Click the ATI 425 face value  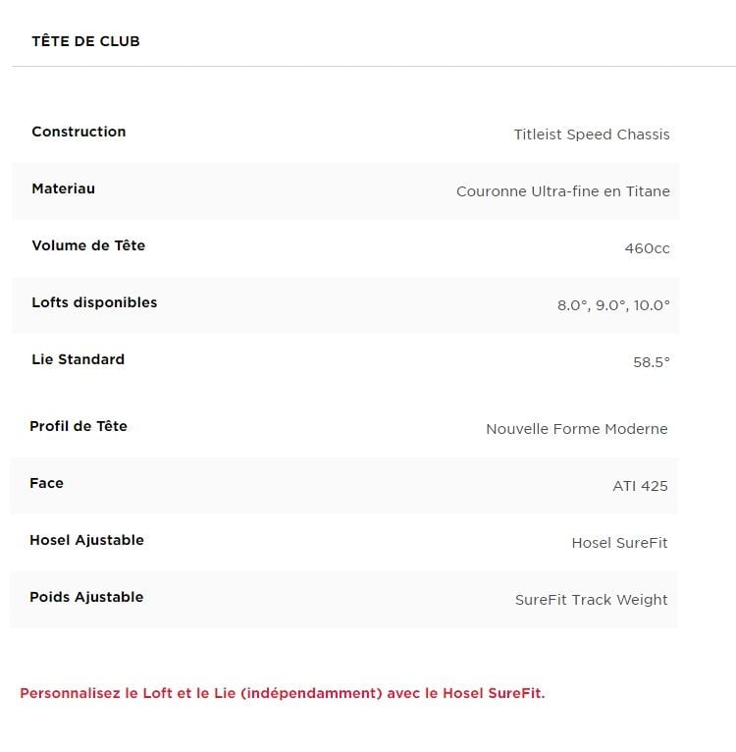[640, 486]
